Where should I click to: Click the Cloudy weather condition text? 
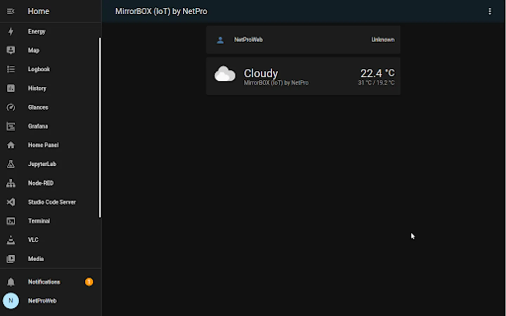(x=261, y=73)
